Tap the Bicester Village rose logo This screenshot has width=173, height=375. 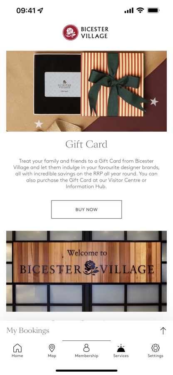tap(70, 32)
